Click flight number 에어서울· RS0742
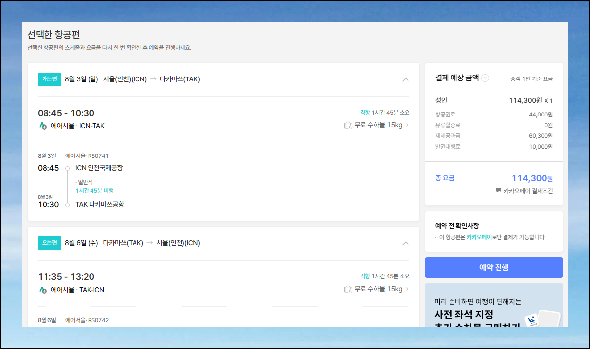This screenshot has width=590, height=349. click(87, 320)
